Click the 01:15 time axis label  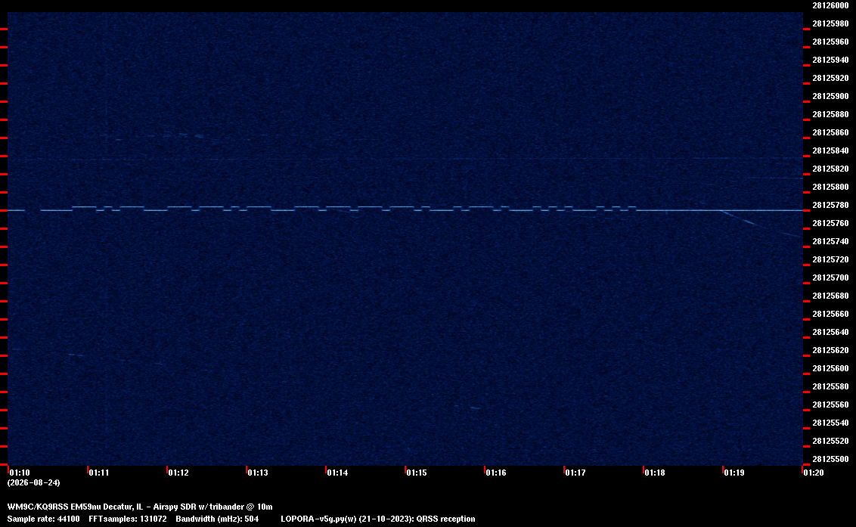pyautogui.click(x=417, y=473)
